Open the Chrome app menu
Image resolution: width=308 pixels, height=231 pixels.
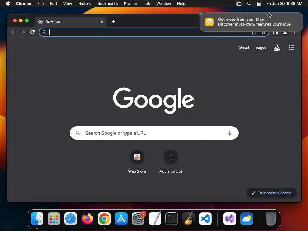(23, 4)
